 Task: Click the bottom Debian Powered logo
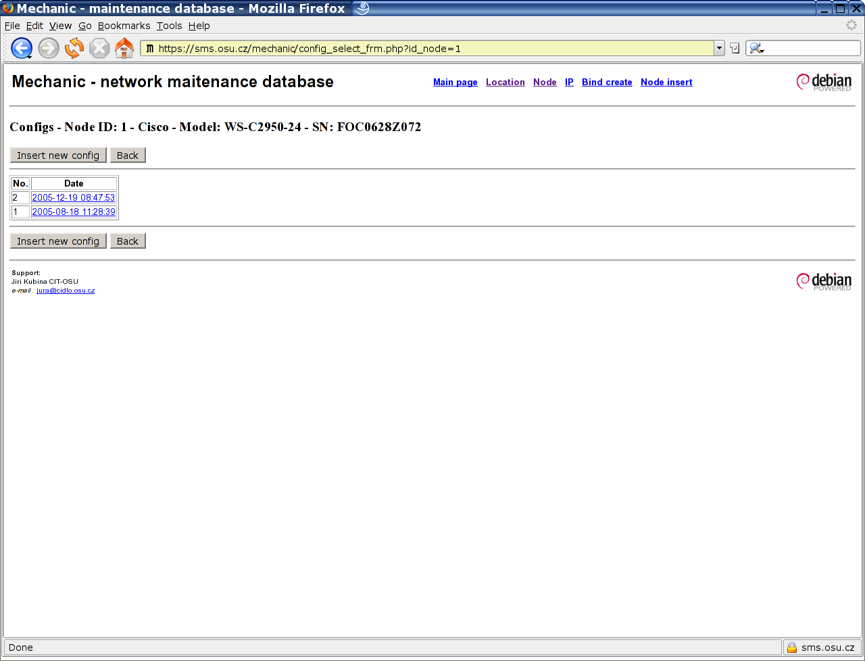pos(824,281)
